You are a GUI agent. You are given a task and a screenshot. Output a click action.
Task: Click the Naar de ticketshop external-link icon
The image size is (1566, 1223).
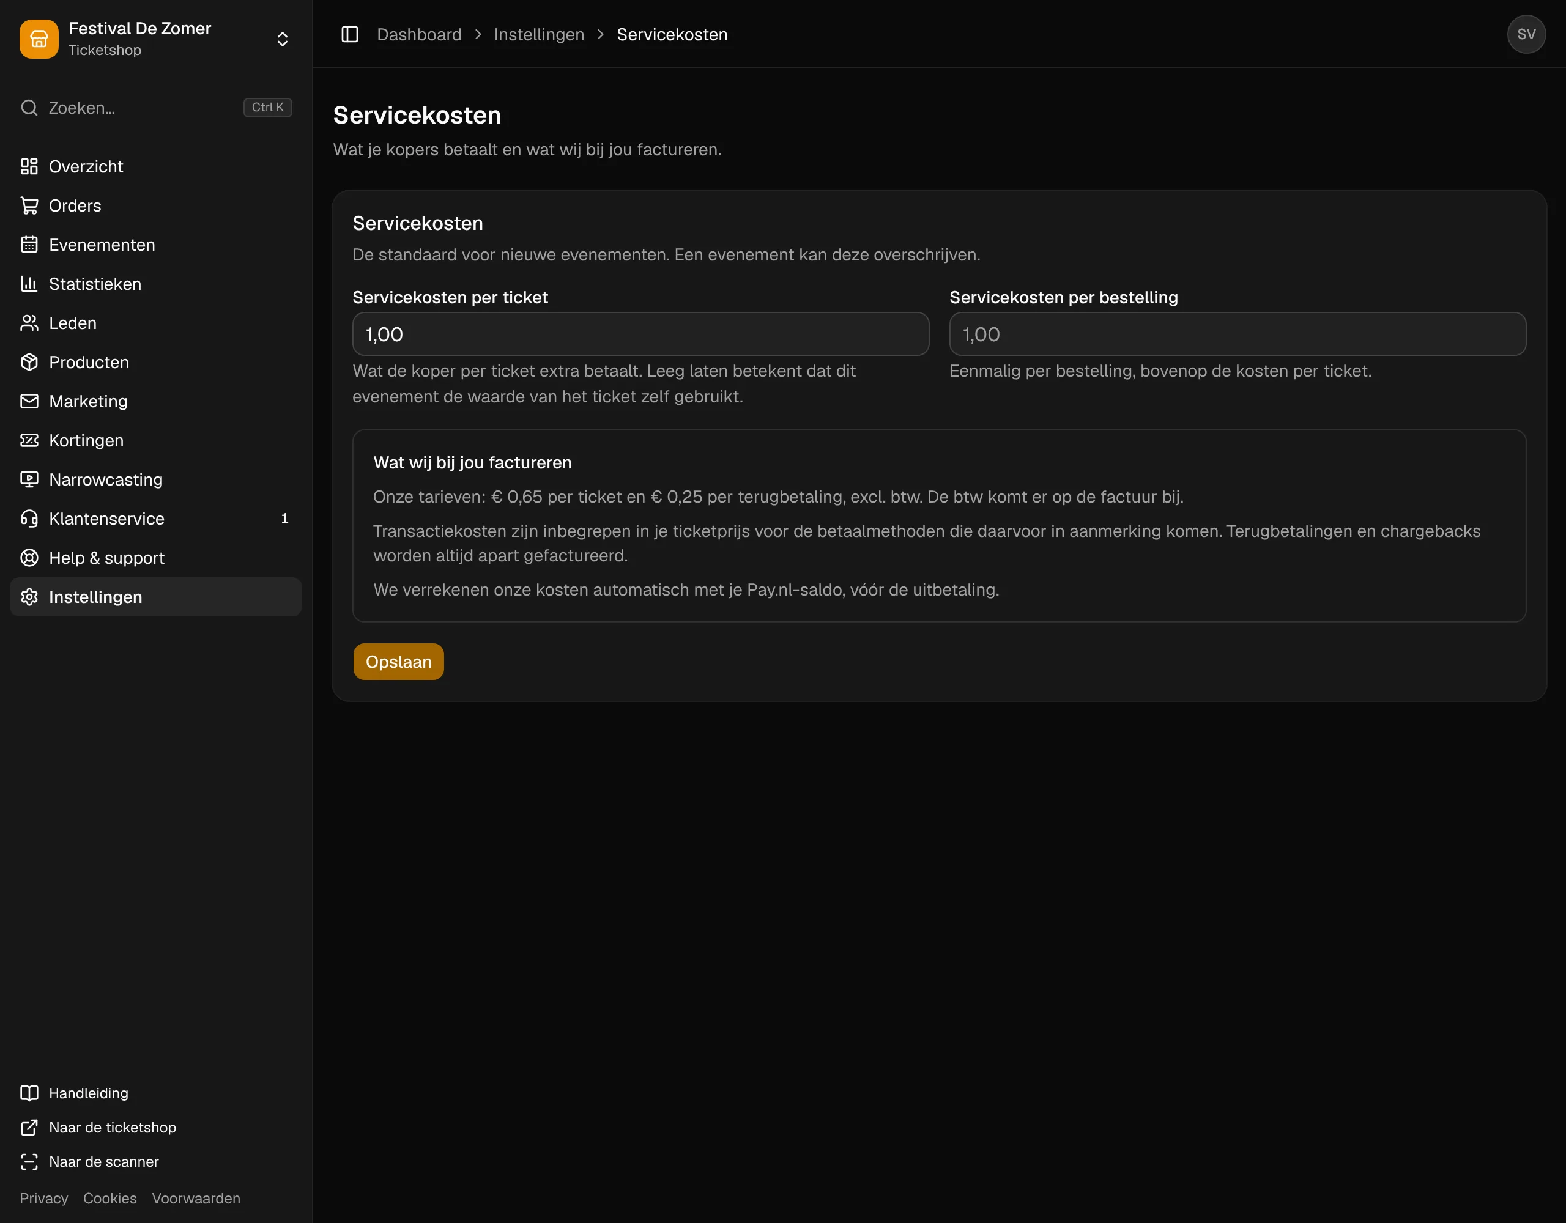point(29,1128)
